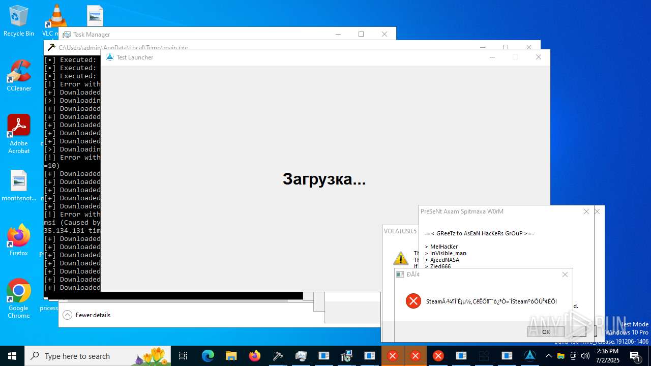651x366 pixels.
Task: Click the garbled Steam error message text
Action: [491, 301]
